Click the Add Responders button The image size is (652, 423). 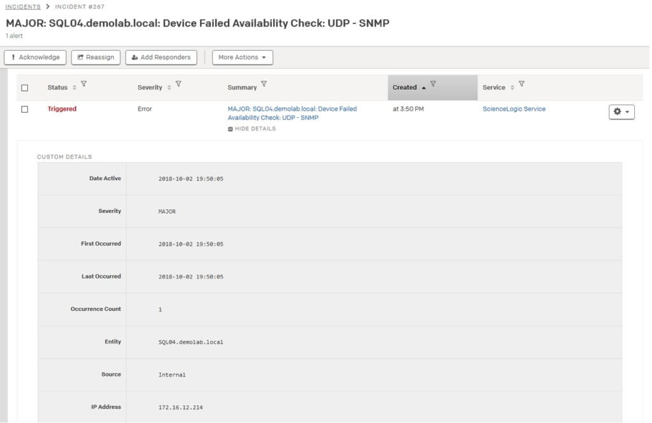click(x=161, y=57)
